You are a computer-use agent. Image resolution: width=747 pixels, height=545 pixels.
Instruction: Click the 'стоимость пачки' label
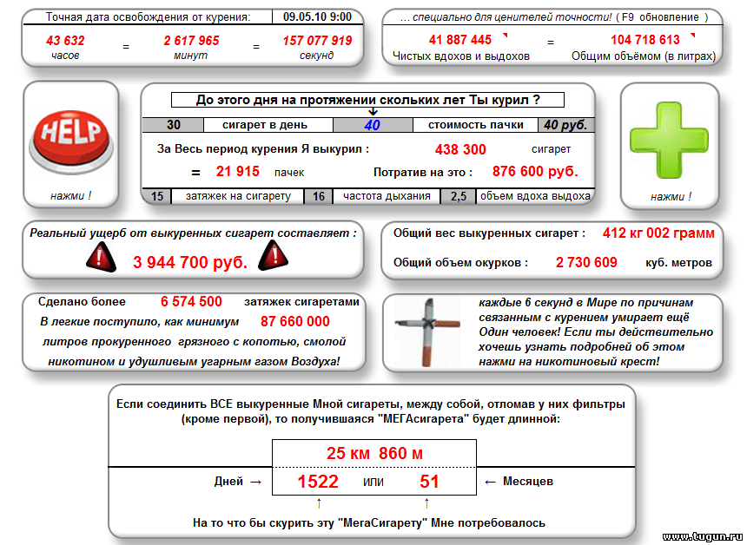[x=475, y=125]
